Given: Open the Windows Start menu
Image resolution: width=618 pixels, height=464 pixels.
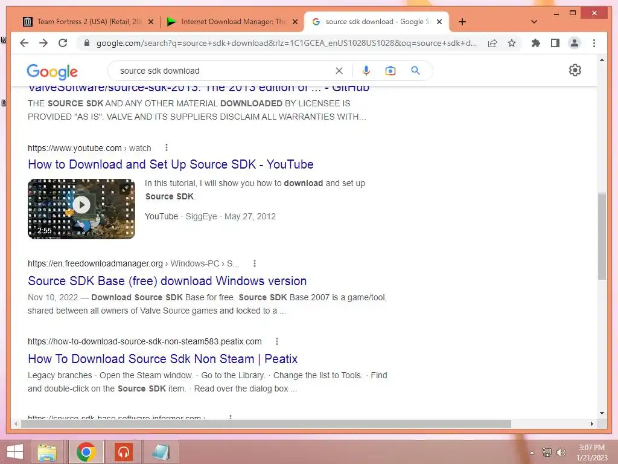Looking at the screenshot, I should click(x=15, y=452).
